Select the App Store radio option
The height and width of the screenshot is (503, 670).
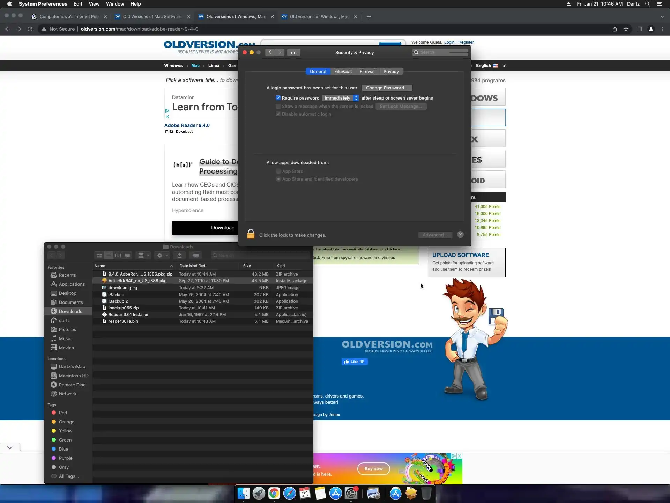point(278,171)
